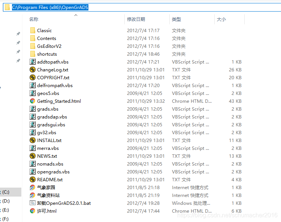This screenshot has width=281, height=222.
Task: Click the Contents folder icon
Action: click(33, 38)
